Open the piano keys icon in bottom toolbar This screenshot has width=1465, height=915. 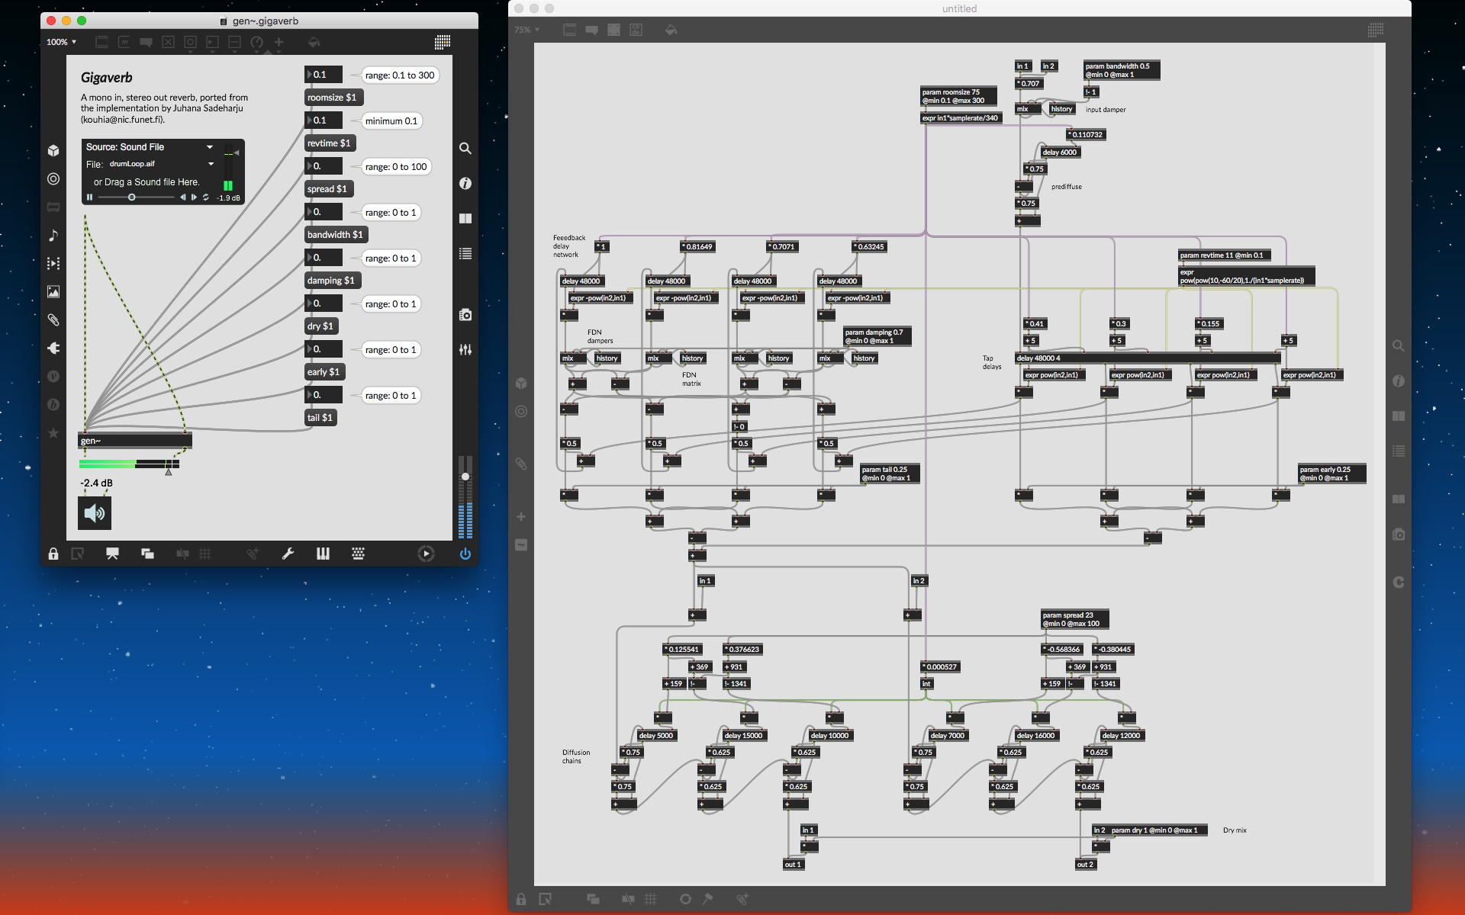pyautogui.click(x=323, y=554)
